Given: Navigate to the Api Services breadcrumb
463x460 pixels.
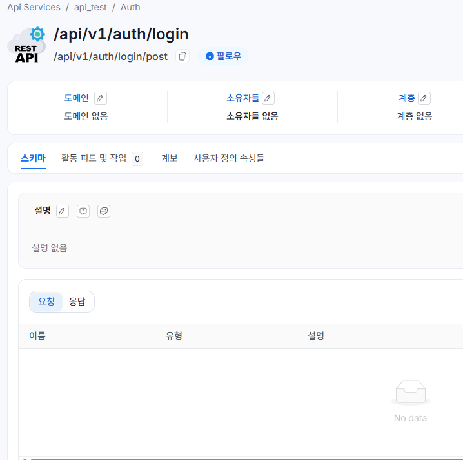Looking at the screenshot, I should coord(34,7).
